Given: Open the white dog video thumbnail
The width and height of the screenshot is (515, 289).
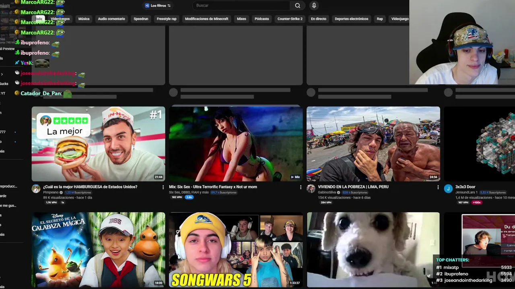Looking at the screenshot, I should click(373, 250).
